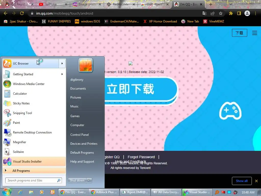
Task: Click the share page icon
Action: tap(213, 13)
